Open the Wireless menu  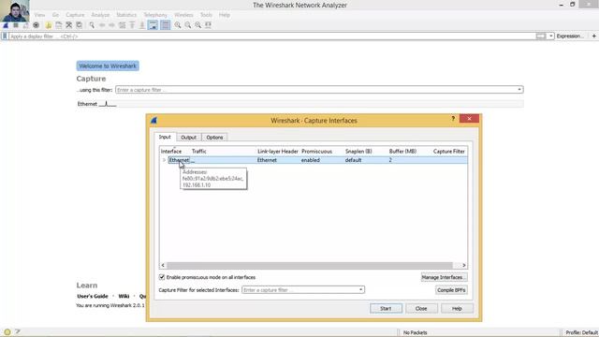[183, 15]
